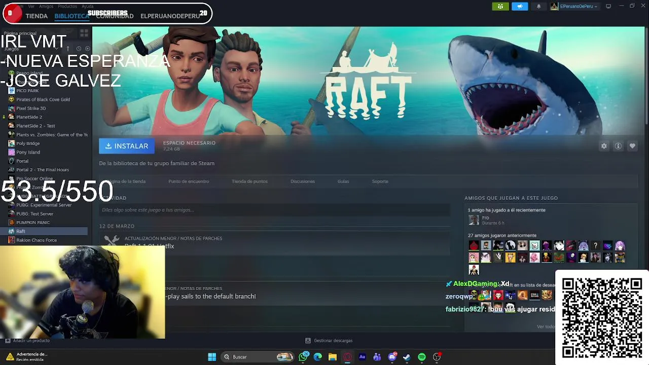Go to Punto de encuentro

pos(189,181)
